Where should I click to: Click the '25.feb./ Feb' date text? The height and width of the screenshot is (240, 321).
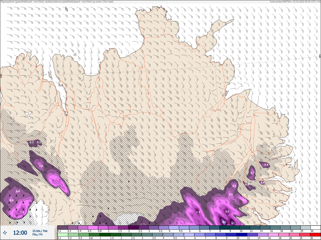(x=40, y=231)
